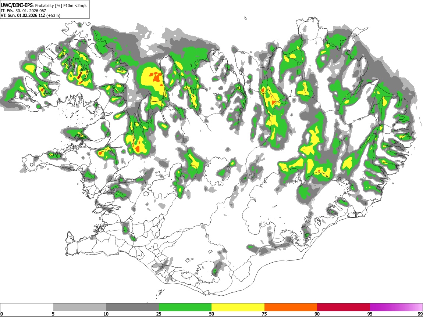
Task: Click the legend tick label '5'
Action: point(53,314)
